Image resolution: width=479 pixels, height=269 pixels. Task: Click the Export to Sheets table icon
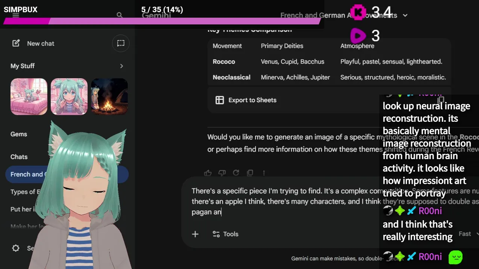pos(220,100)
